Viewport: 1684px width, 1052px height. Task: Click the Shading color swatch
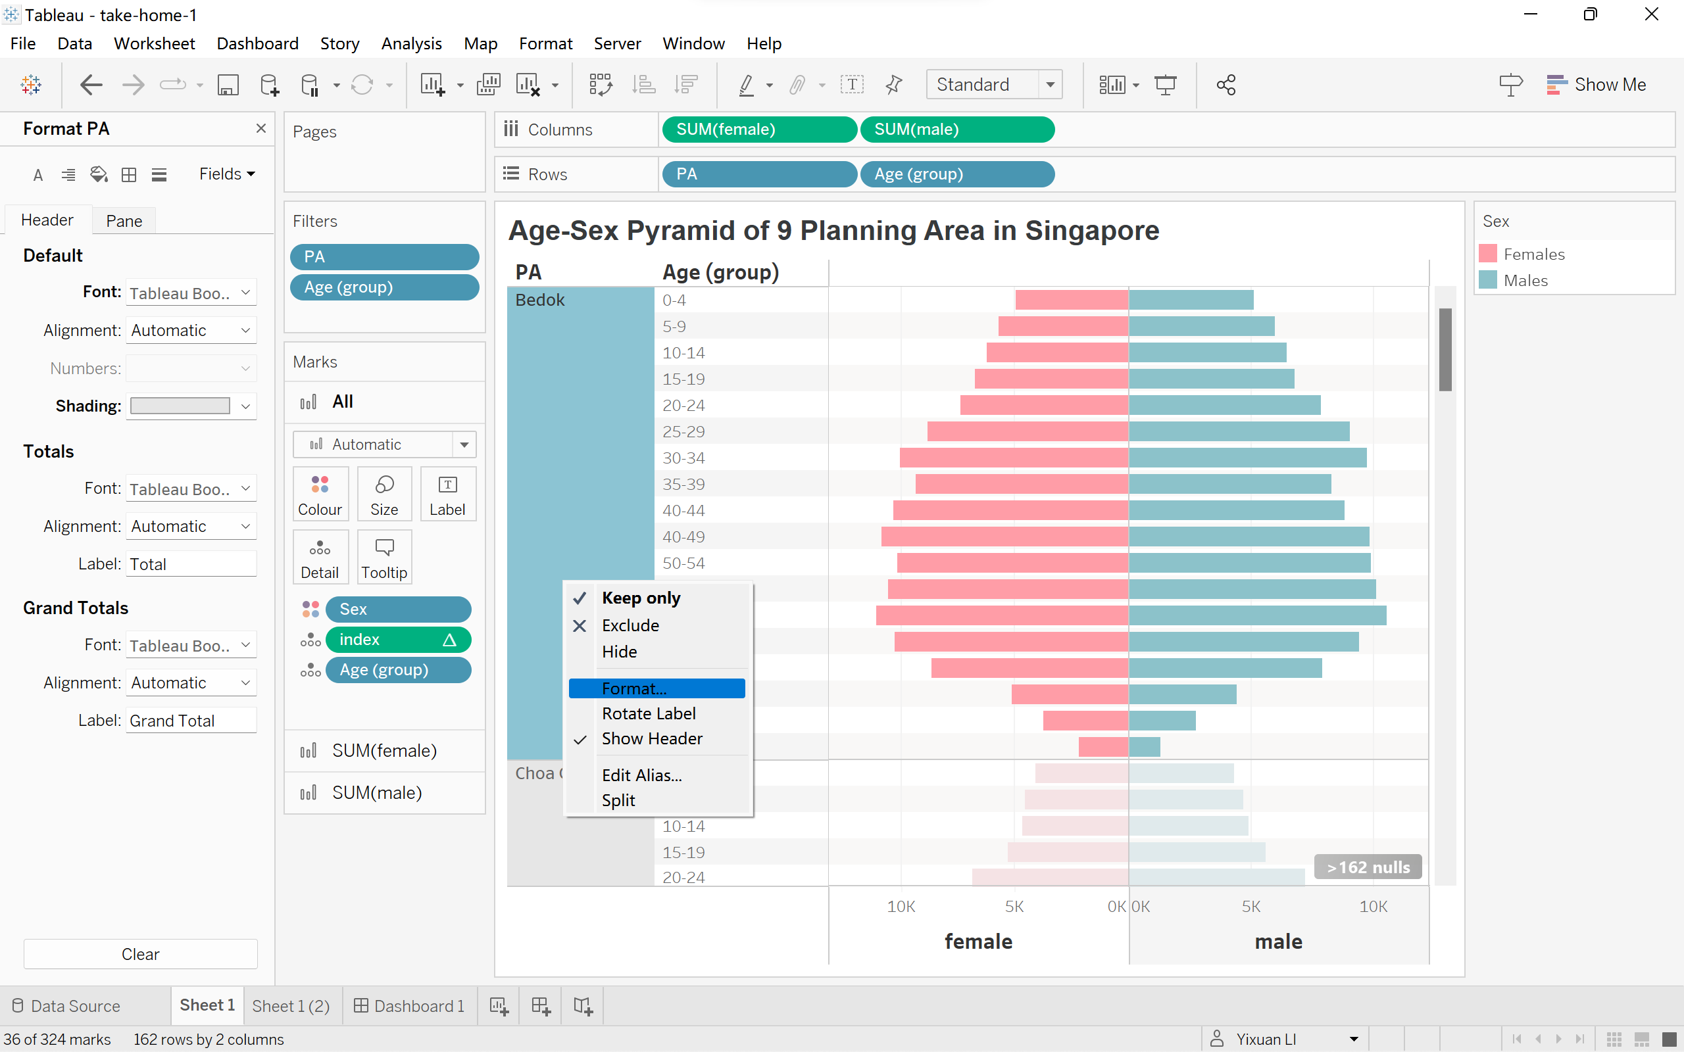click(180, 406)
